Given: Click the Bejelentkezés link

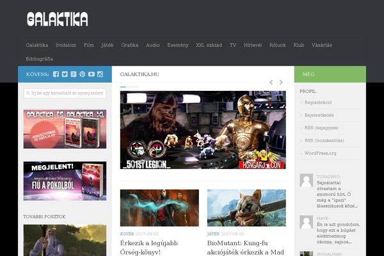Looking at the screenshot, I should [319, 115].
